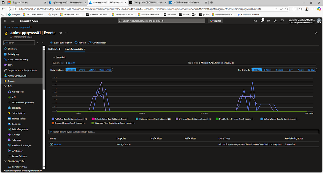The width and height of the screenshot is (323, 173).
Task: Open Named values
Action: 19,119
